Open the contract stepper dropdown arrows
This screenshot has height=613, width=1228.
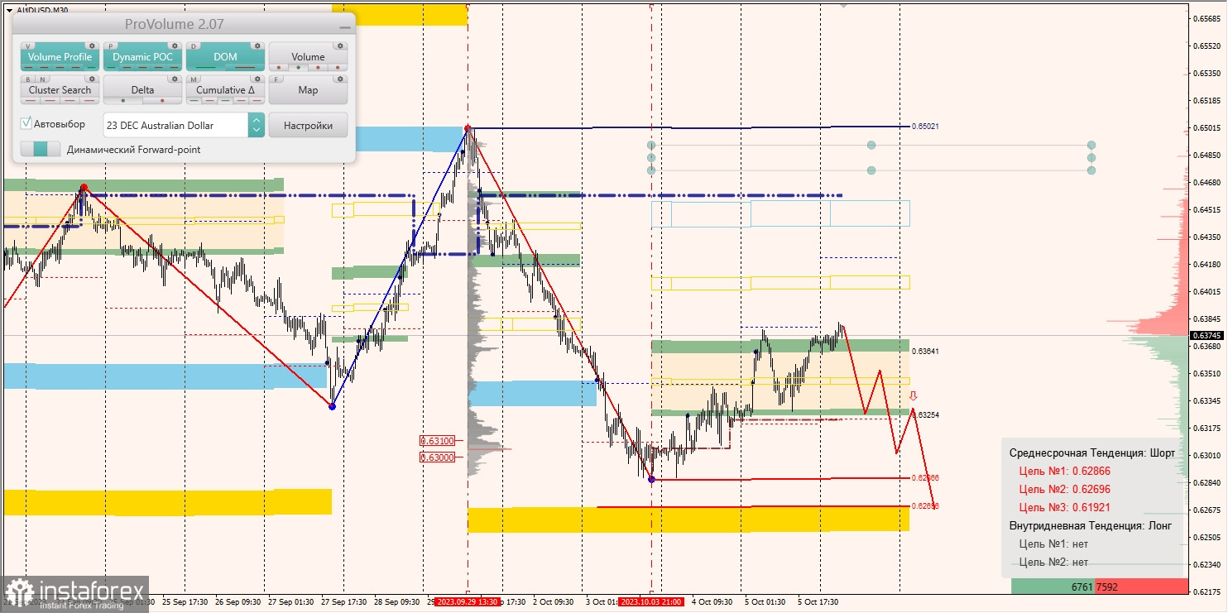tap(257, 125)
